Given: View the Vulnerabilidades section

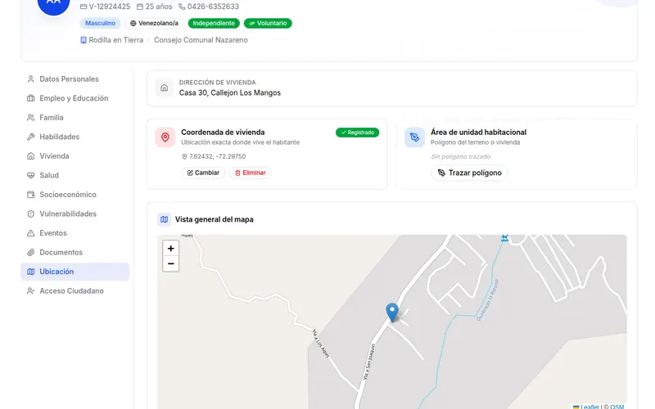Looking at the screenshot, I should point(75,213).
